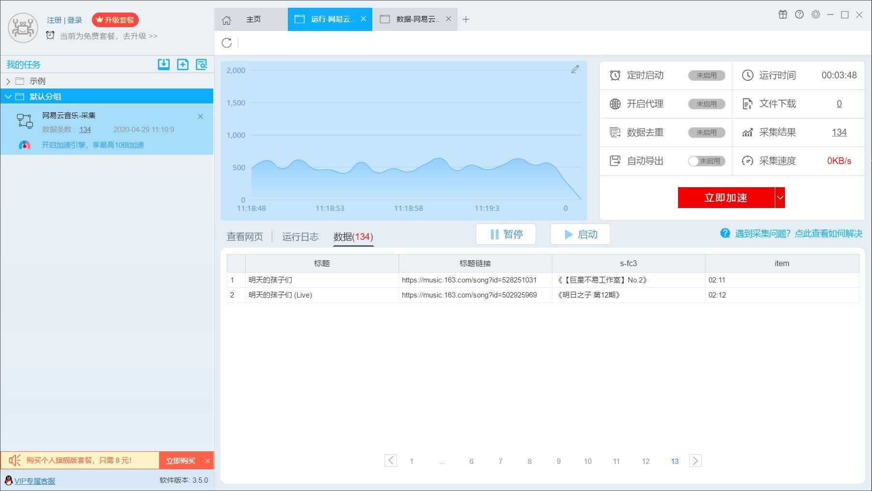Click the 暂停 pause button

[506, 234]
